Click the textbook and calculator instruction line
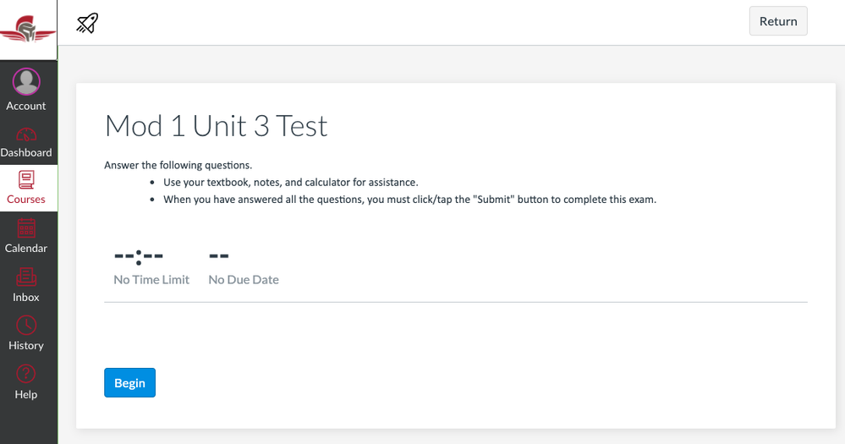Image resolution: width=845 pixels, height=444 pixels. coord(290,182)
